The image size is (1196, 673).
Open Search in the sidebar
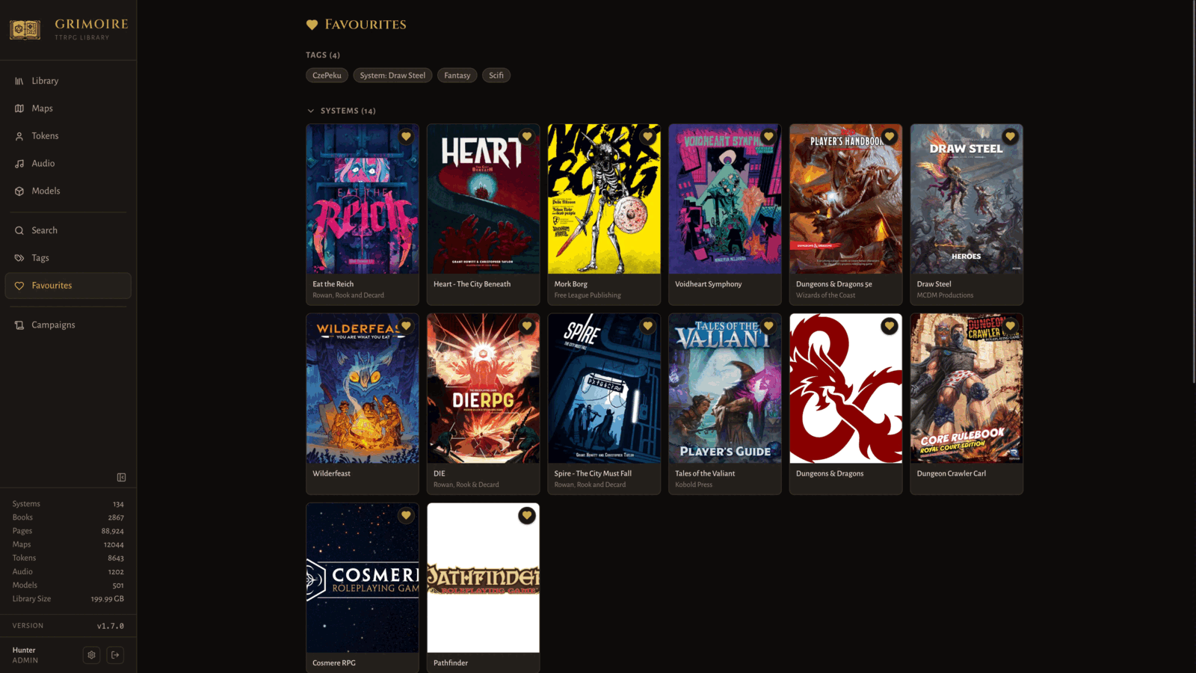tap(68, 230)
